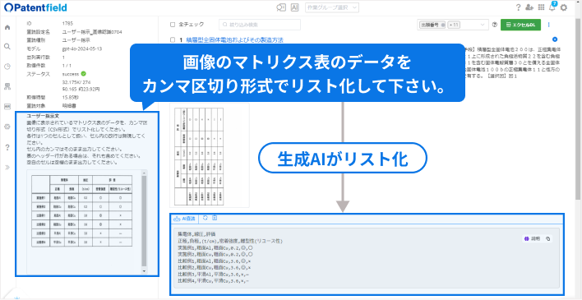Open the apps grid icon in header

point(541,7)
